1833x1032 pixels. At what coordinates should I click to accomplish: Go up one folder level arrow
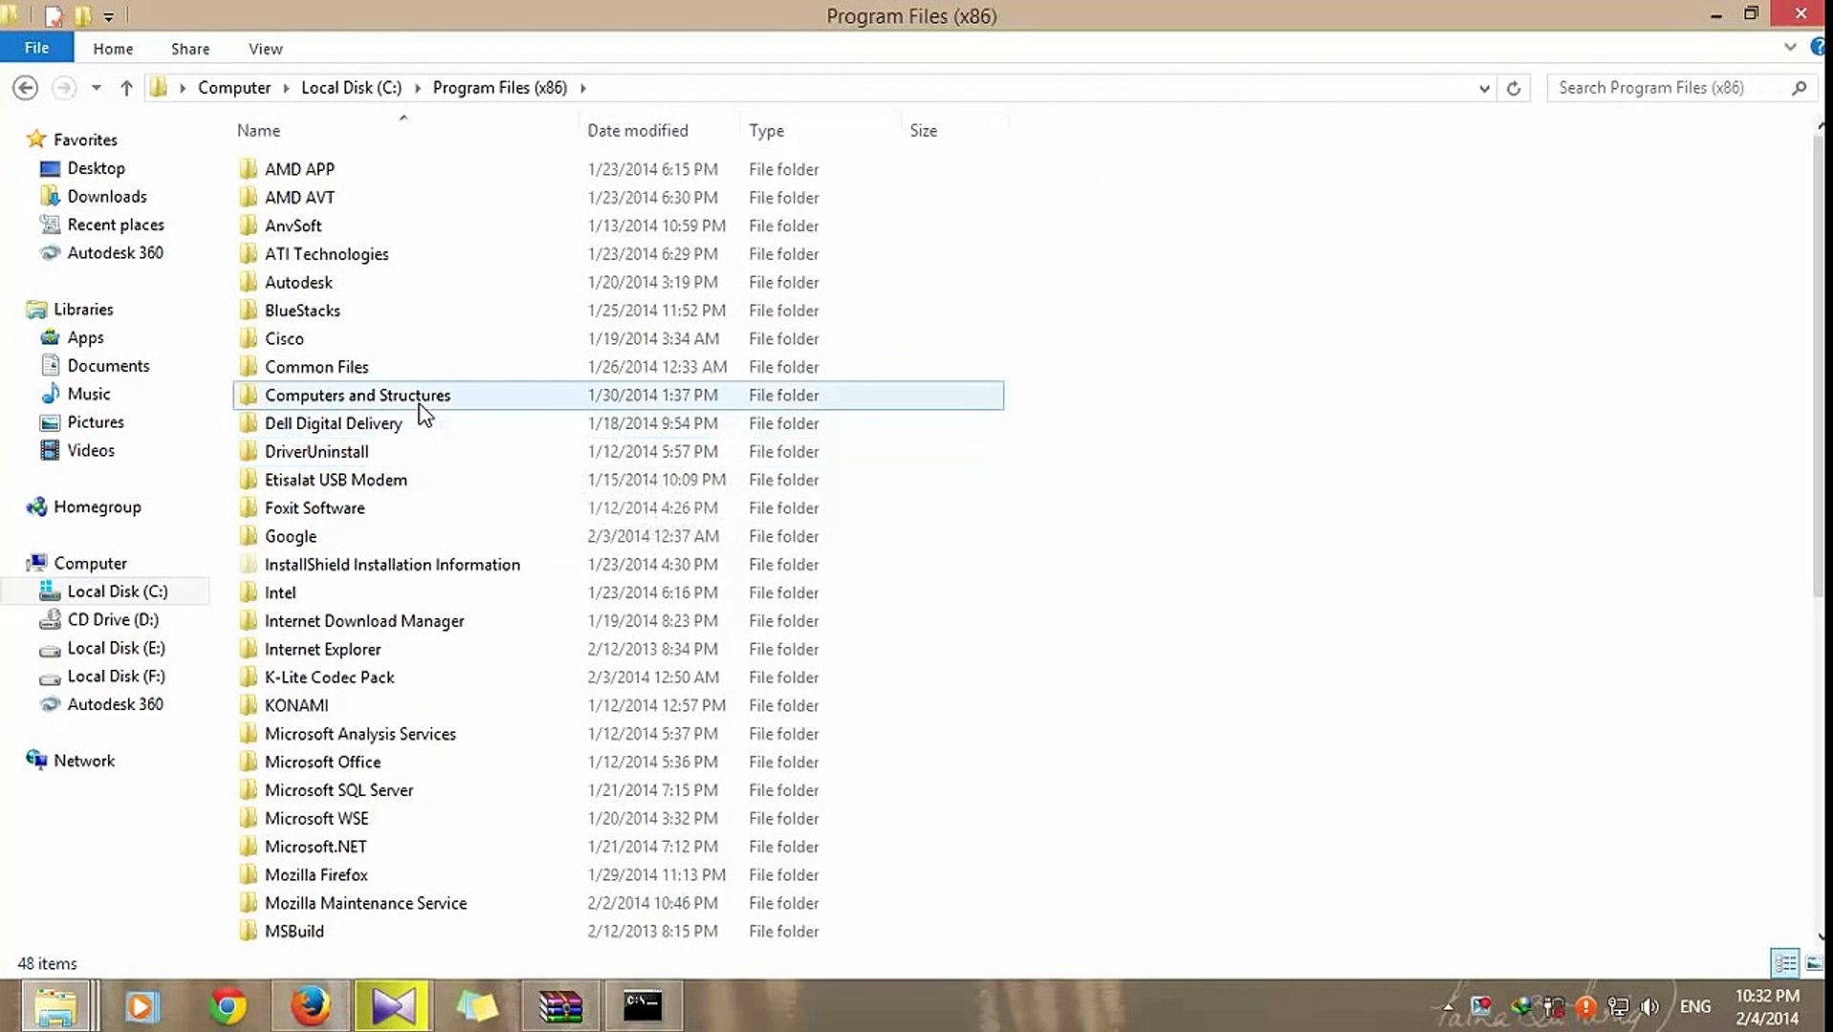[126, 88]
